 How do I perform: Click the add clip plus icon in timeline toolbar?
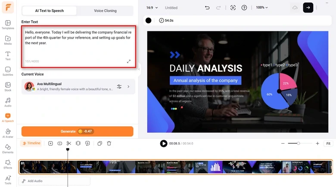click(50, 143)
